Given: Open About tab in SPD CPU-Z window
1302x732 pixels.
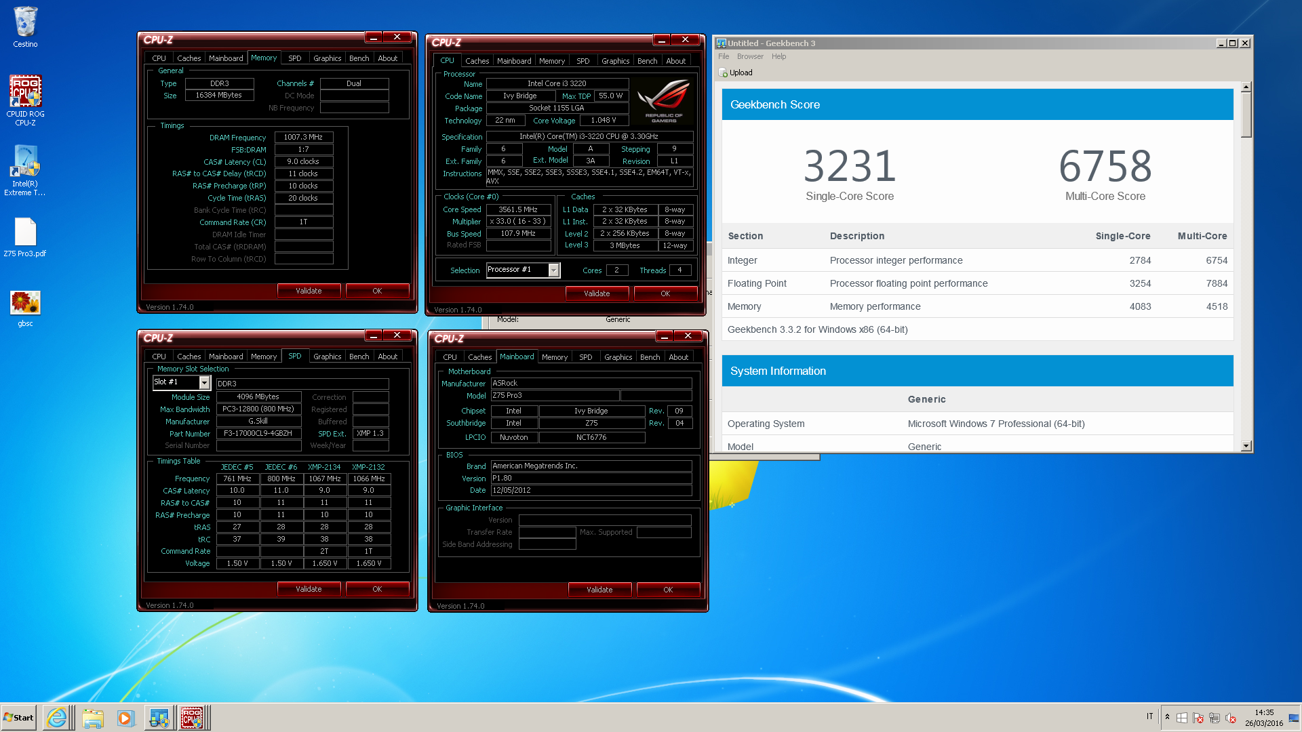Looking at the screenshot, I should pos(387,357).
